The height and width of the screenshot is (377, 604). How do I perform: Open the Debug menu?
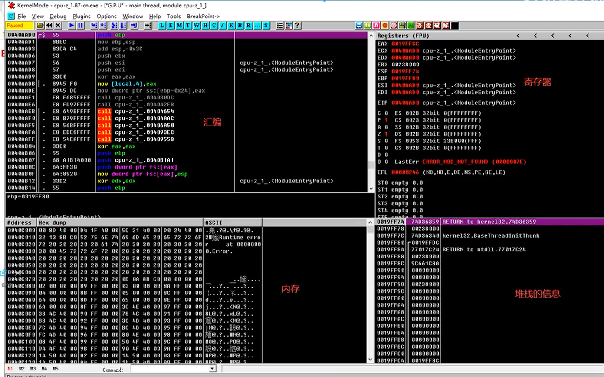pos(58,16)
